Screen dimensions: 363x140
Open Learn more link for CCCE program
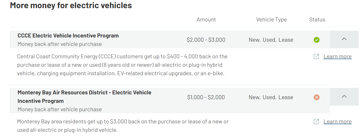pos(337,57)
